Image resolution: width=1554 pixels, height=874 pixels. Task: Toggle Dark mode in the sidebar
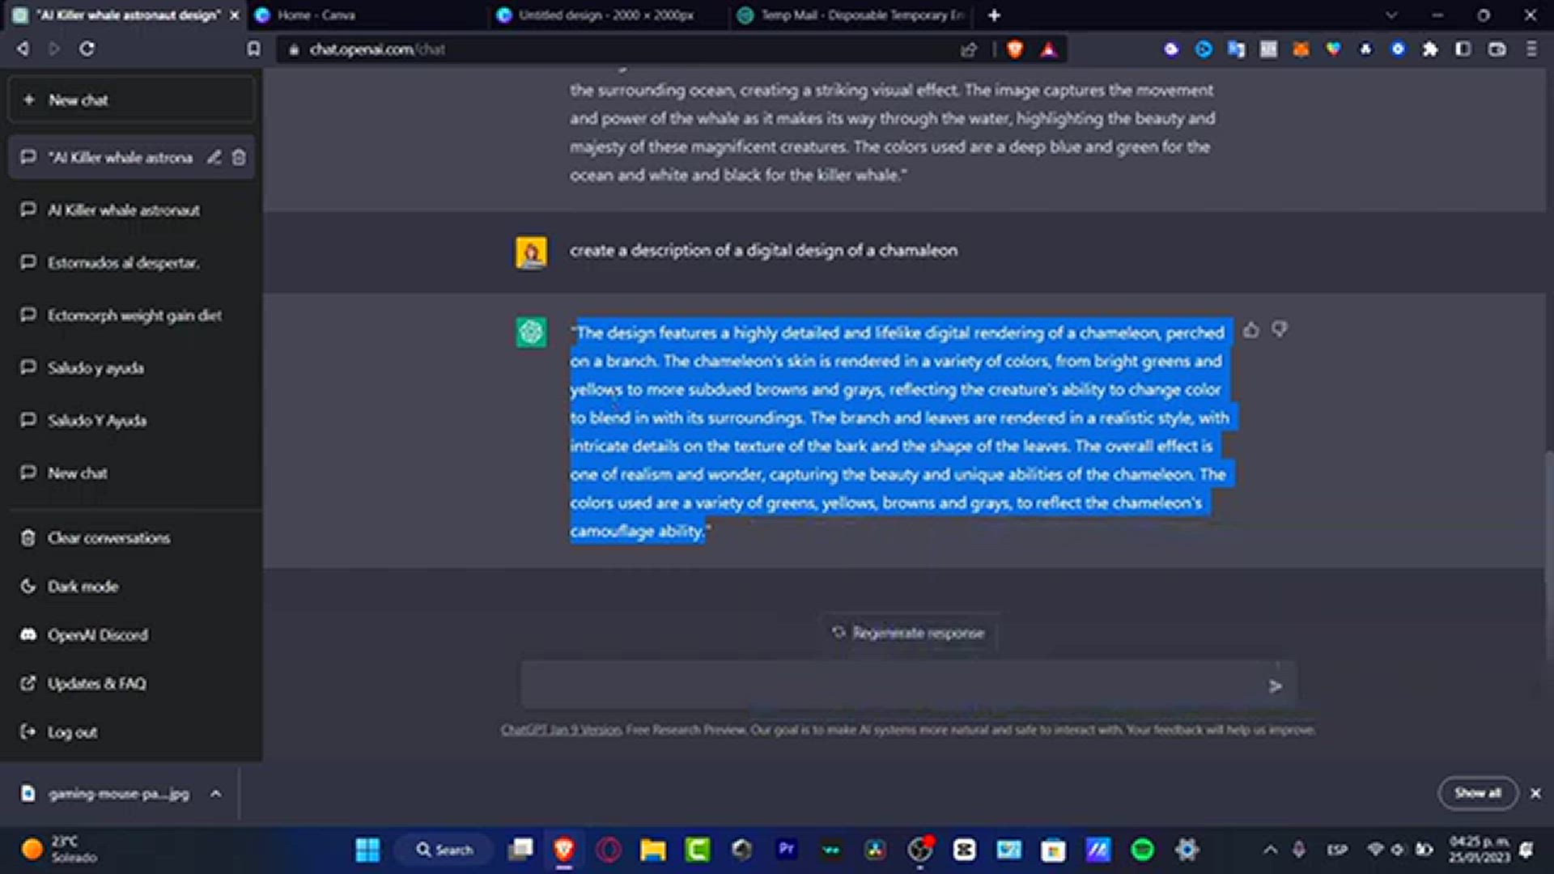point(83,586)
